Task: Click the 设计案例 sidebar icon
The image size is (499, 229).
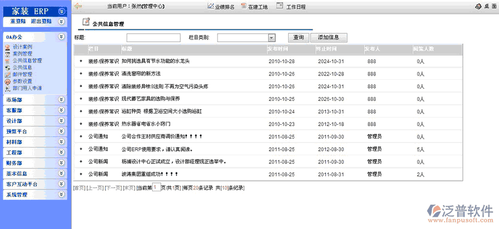Action: click(8, 47)
